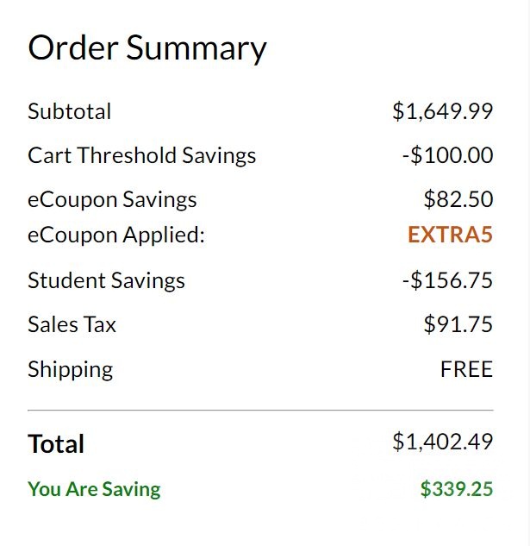Click the bold Total label
The height and width of the screenshot is (546, 530).
(x=56, y=444)
